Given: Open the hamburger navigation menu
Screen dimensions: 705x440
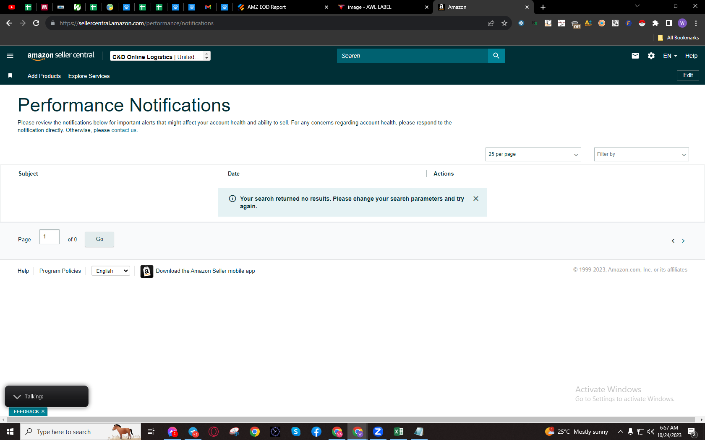Looking at the screenshot, I should 10,56.
